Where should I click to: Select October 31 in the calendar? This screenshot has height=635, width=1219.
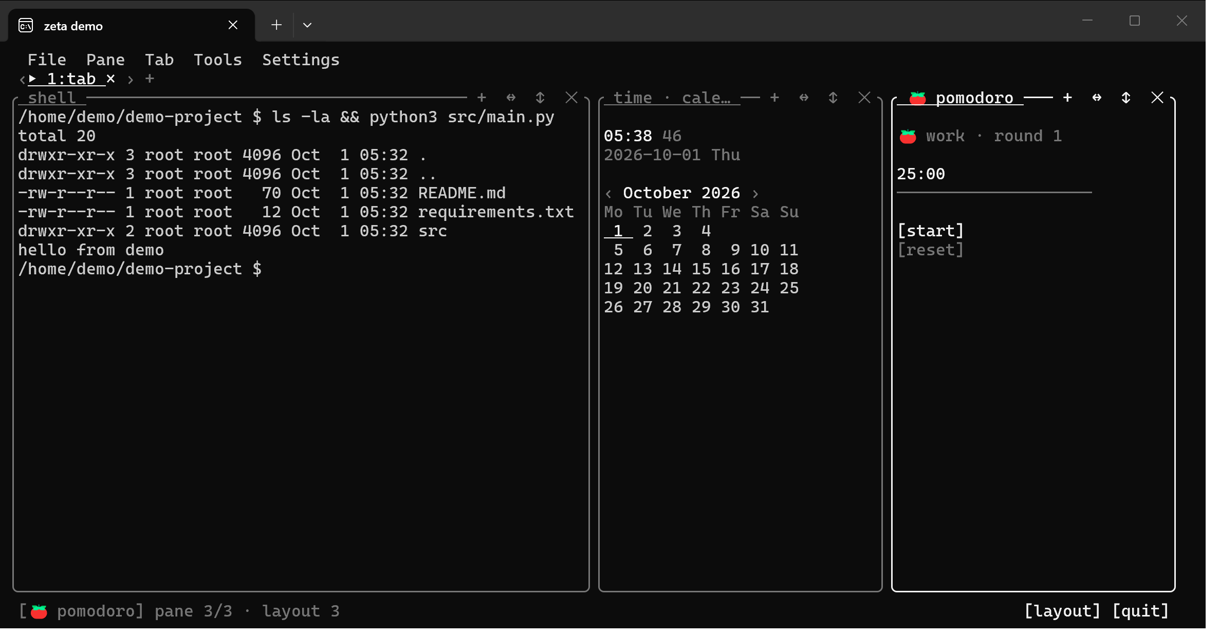pyautogui.click(x=760, y=307)
